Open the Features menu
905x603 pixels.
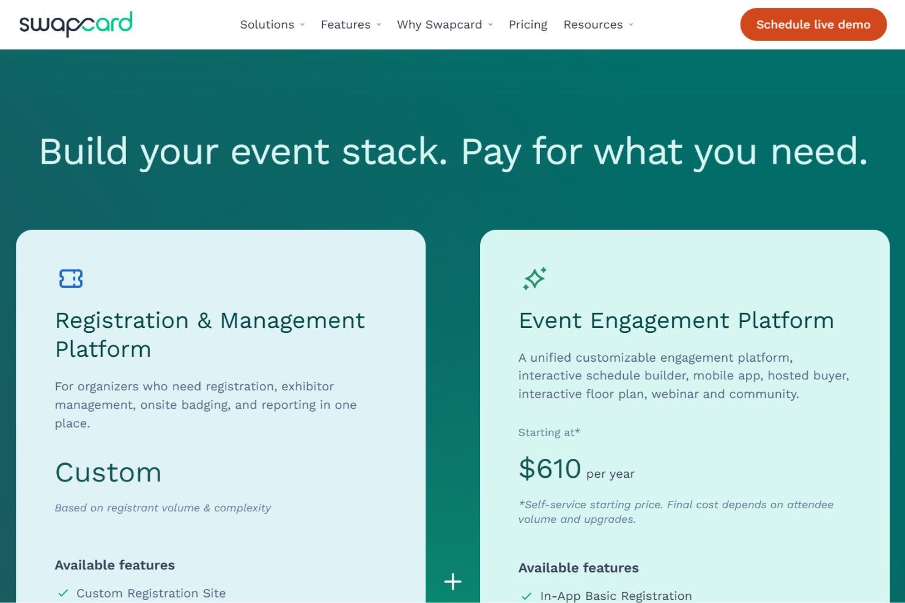(345, 24)
